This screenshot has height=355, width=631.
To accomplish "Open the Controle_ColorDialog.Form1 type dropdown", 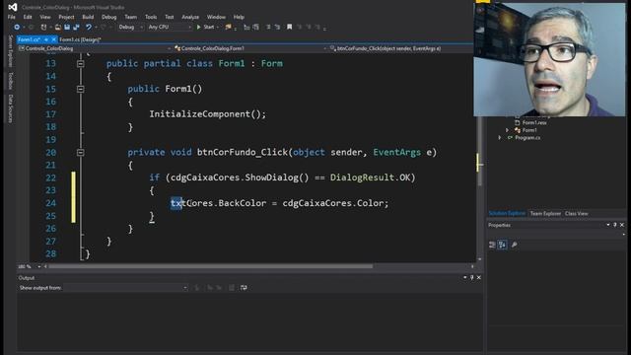I will [250, 48].
